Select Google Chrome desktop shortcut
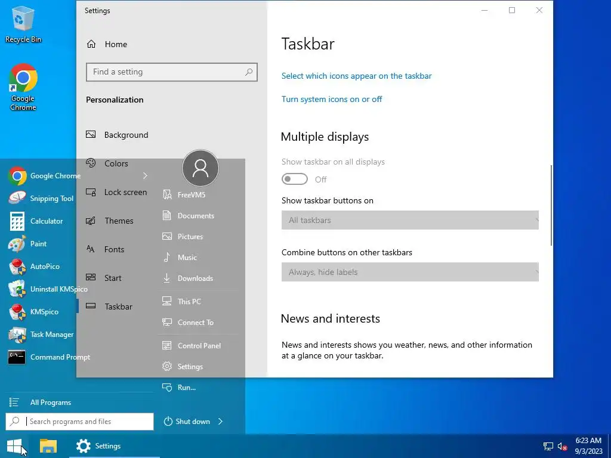This screenshot has height=458, width=611. 23,87
